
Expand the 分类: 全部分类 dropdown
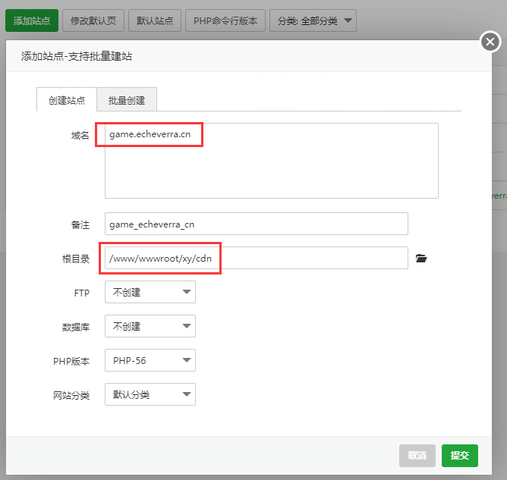coord(313,20)
